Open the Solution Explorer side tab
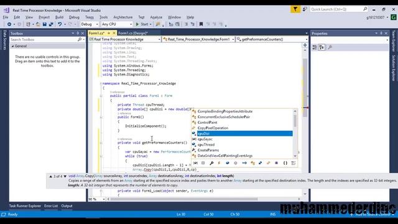Image resolution: width=398 pixels, height=224 pixels. [394, 68]
